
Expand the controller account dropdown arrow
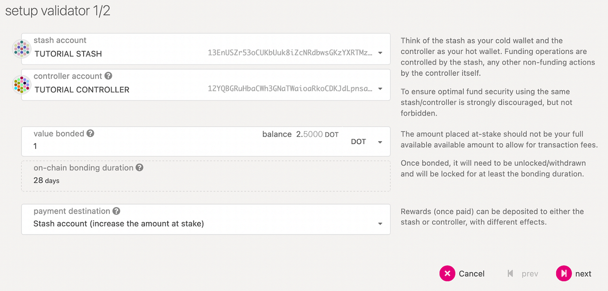coord(380,89)
